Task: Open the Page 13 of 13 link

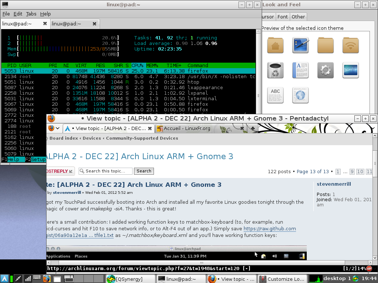Action: [x=313, y=172]
